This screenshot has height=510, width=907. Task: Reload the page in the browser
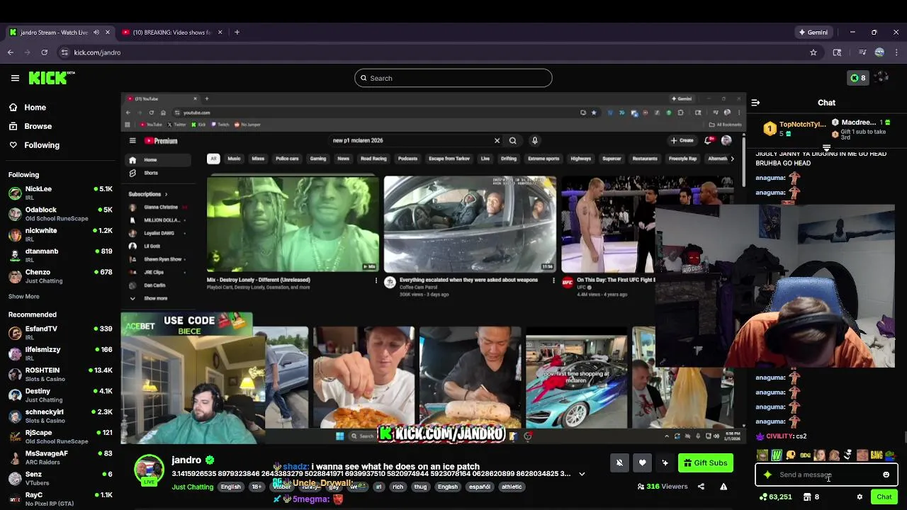tap(44, 52)
